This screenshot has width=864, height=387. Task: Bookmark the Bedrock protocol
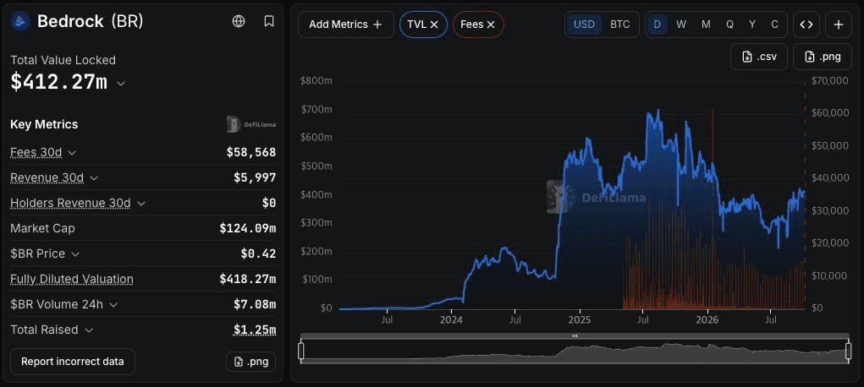point(269,21)
